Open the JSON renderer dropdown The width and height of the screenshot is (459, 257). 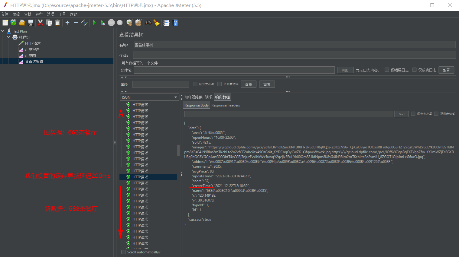(149, 97)
